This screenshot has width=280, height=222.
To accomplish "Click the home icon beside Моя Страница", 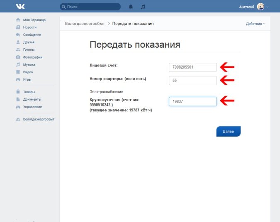I will pyautogui.click(x=18, y=20).
